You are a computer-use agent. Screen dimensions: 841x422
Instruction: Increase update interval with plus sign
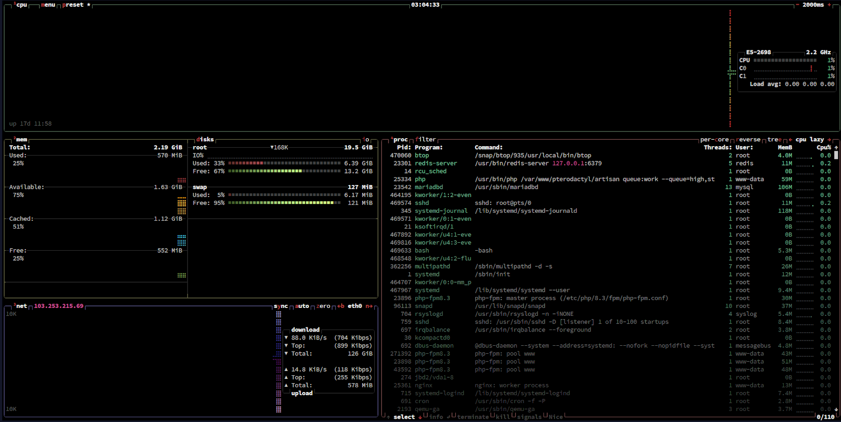[x=829, y=5]
